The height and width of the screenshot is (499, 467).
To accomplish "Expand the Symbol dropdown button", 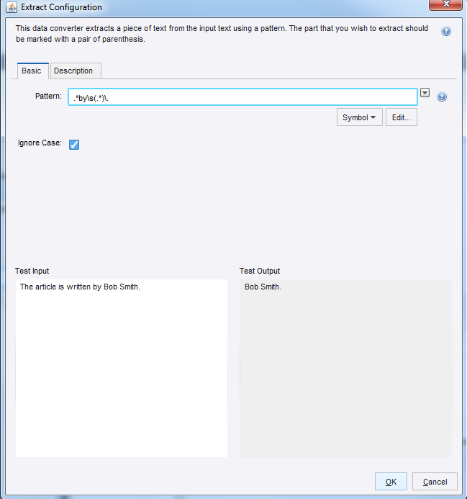I will pyautogui.click(x=360, y=117).
